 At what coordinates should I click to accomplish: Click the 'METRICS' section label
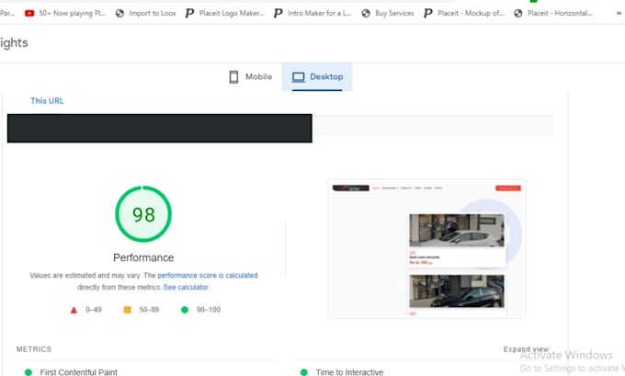coord(34,349)
